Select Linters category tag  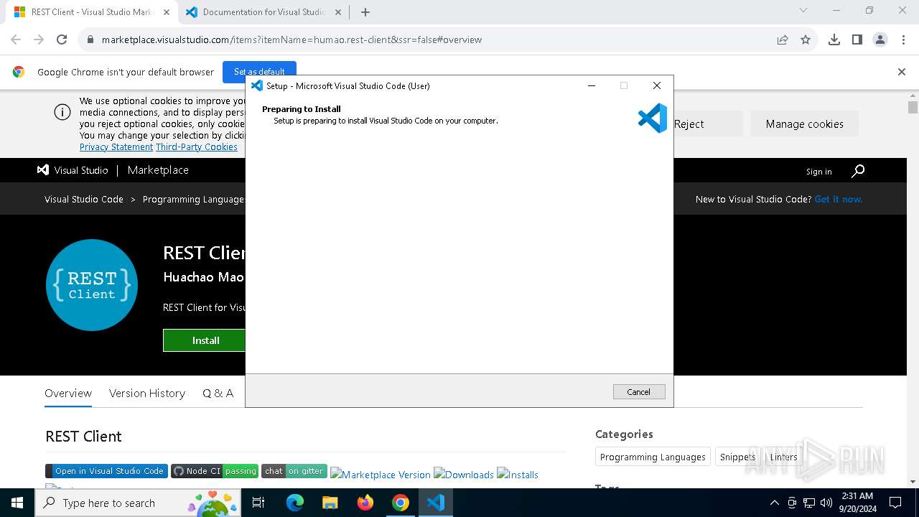click(x=783, y=457)
